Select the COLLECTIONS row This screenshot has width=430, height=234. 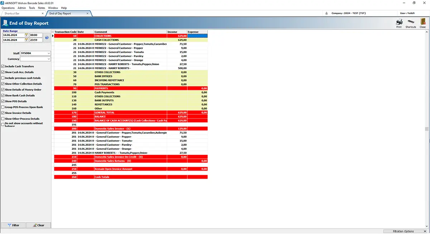(131, 36)
